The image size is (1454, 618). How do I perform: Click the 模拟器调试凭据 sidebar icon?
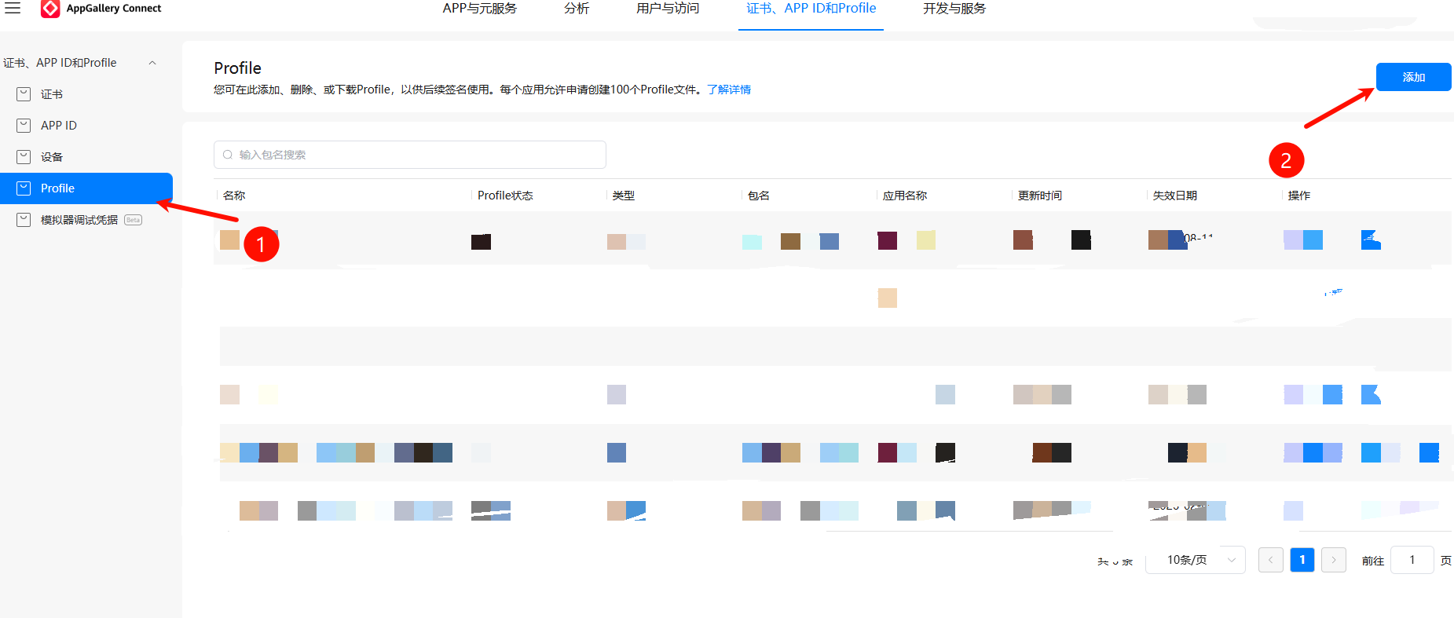(x=24, y=220)
